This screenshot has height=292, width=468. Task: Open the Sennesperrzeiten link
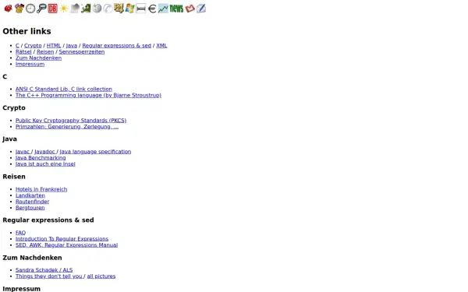click(x=82, y=52)
